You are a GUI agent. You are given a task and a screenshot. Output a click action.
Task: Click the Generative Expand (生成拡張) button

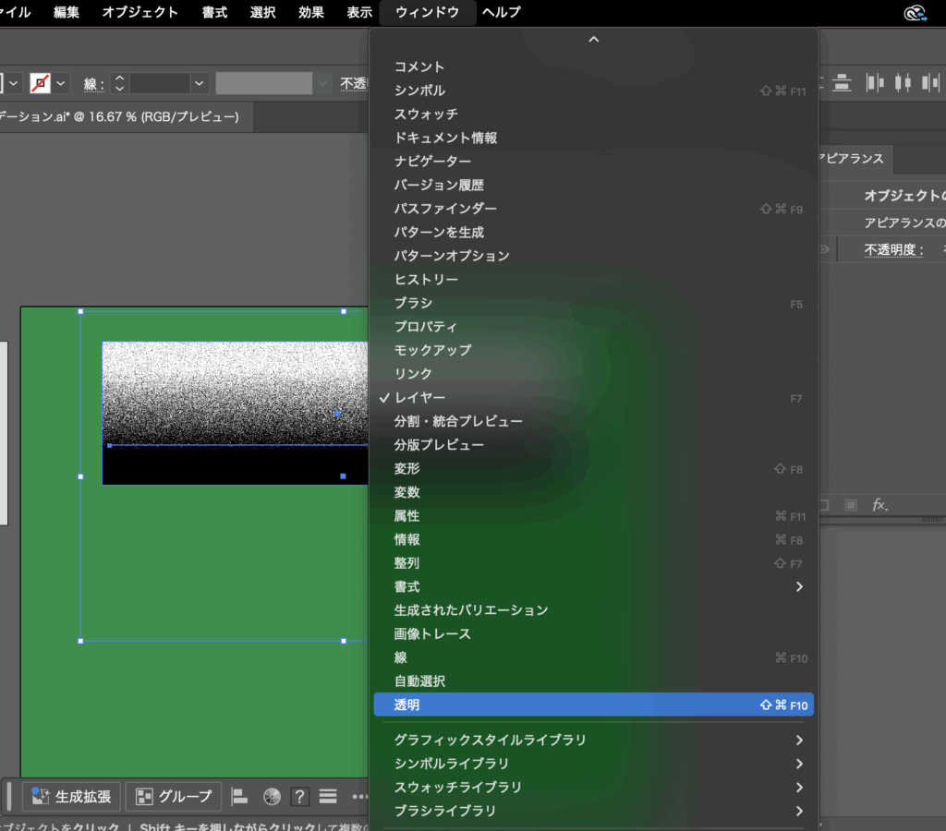pyautogui.click(x=72, y=796)
